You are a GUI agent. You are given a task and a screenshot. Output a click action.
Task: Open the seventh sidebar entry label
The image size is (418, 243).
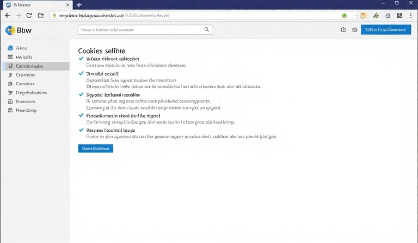click(26, 101)
